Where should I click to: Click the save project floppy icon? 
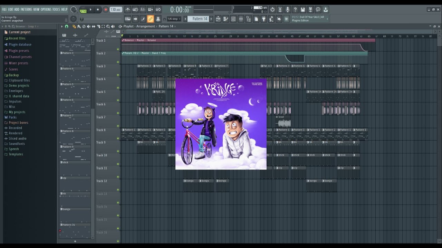(303, 10)
